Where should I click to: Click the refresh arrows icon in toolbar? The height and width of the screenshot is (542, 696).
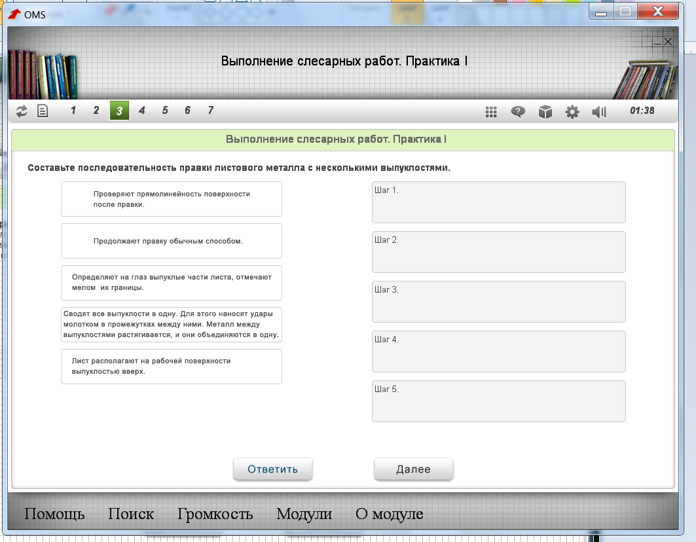[x=22, y=111]
